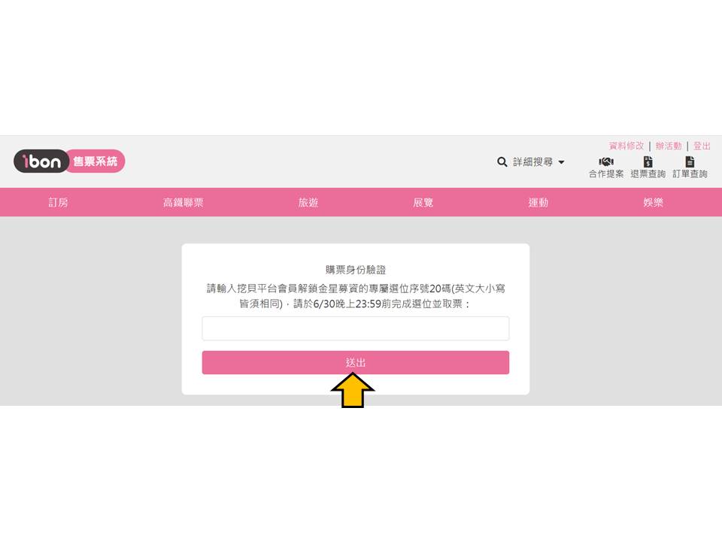Viewport: 722px width, 541px height.
Task: Click the 登出 logout link
Action: (702, 146)
